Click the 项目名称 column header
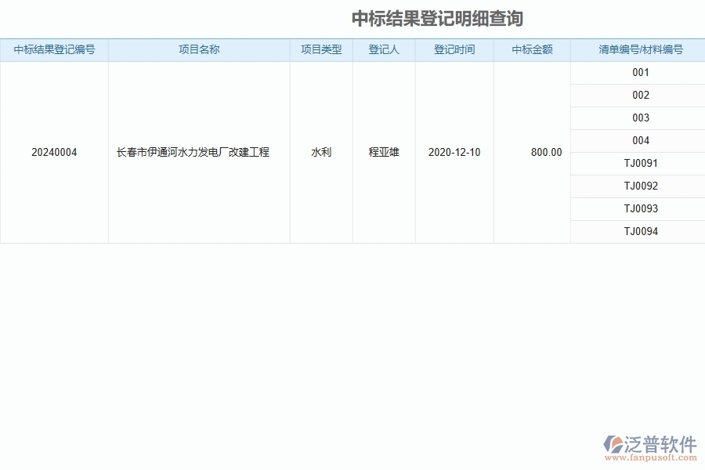Image resolution: width=705 pixels, height=470 pixels. click(197, 49)
